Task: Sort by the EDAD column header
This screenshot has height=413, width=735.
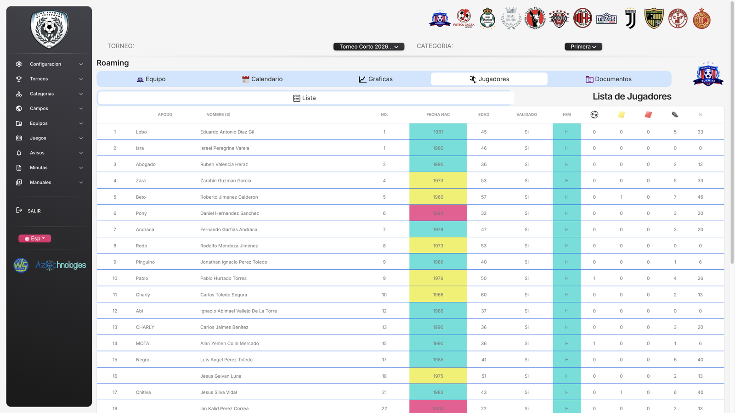Action: coord(484,115)
